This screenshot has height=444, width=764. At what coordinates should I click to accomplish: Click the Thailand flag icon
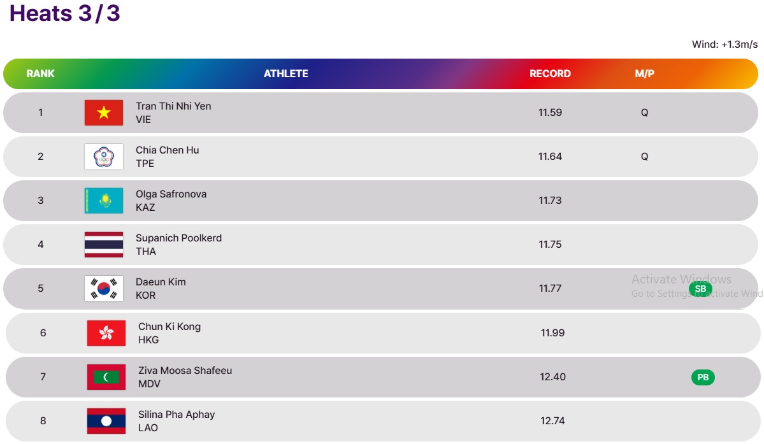click(104, 245)
